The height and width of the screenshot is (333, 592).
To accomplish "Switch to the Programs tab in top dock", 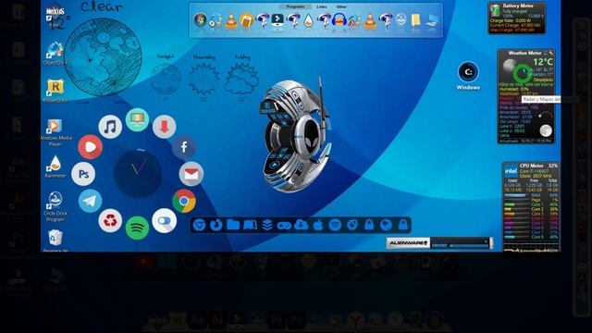I will coord(295,6).
